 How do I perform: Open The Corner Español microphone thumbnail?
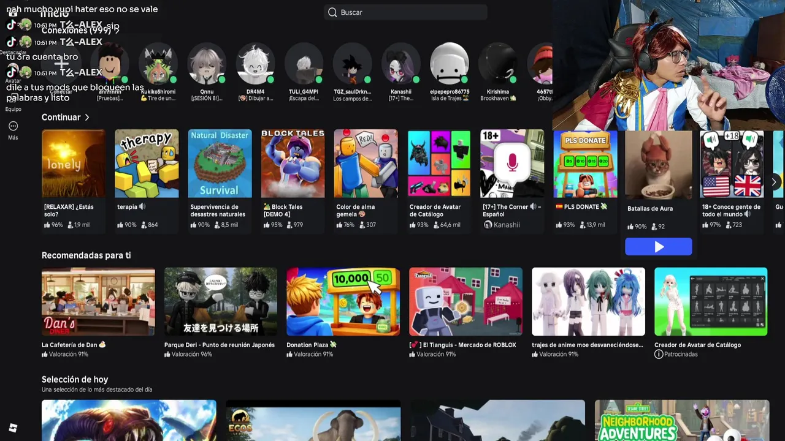coord(512,164)
